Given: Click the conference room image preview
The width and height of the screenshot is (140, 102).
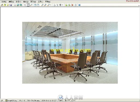Looking at the screenshot, I should pyautogui.click(x=70, y=53).
